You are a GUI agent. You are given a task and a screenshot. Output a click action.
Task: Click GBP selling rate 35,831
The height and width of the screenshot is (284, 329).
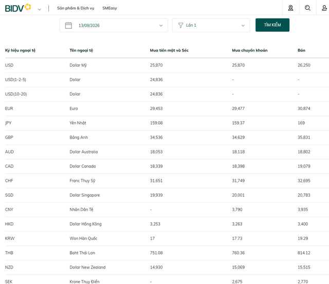click(304, 138)
